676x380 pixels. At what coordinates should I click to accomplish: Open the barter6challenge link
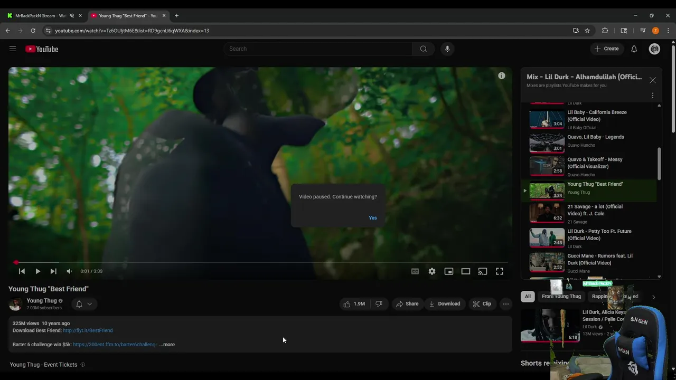click(x=115, y=345)
